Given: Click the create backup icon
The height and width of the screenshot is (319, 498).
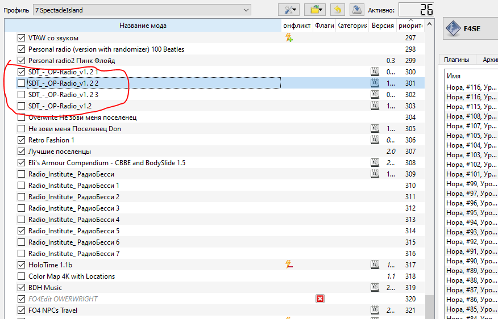Looking at the screenshot, I should click(356, 10).
